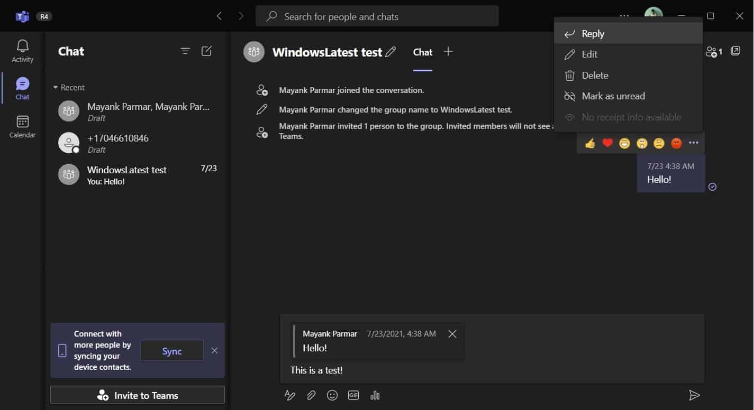Viewport: 754px width, 410px height.
Task: Click the Invite to Teams button
Action: tap(137, 395)
